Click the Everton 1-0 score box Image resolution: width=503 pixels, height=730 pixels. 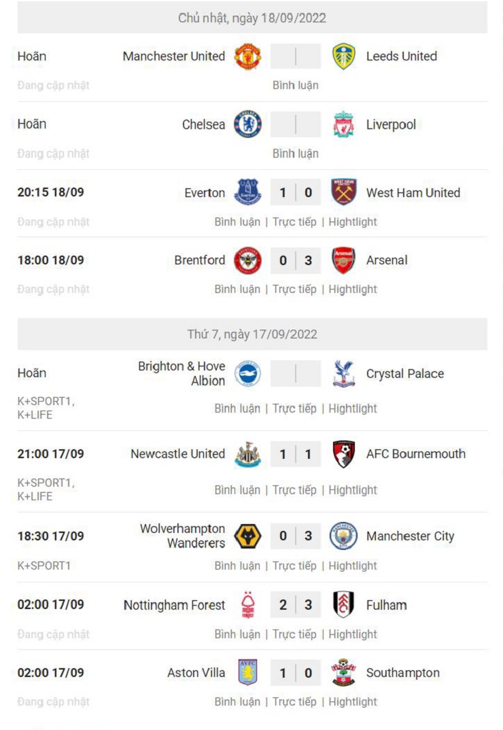tap(295, 192)
